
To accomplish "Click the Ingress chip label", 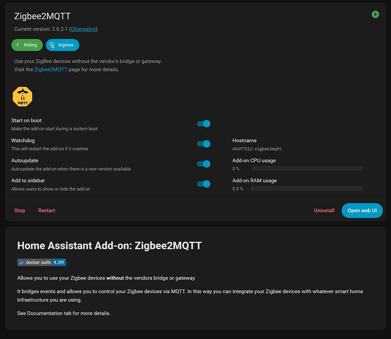I will click(66, 45).
